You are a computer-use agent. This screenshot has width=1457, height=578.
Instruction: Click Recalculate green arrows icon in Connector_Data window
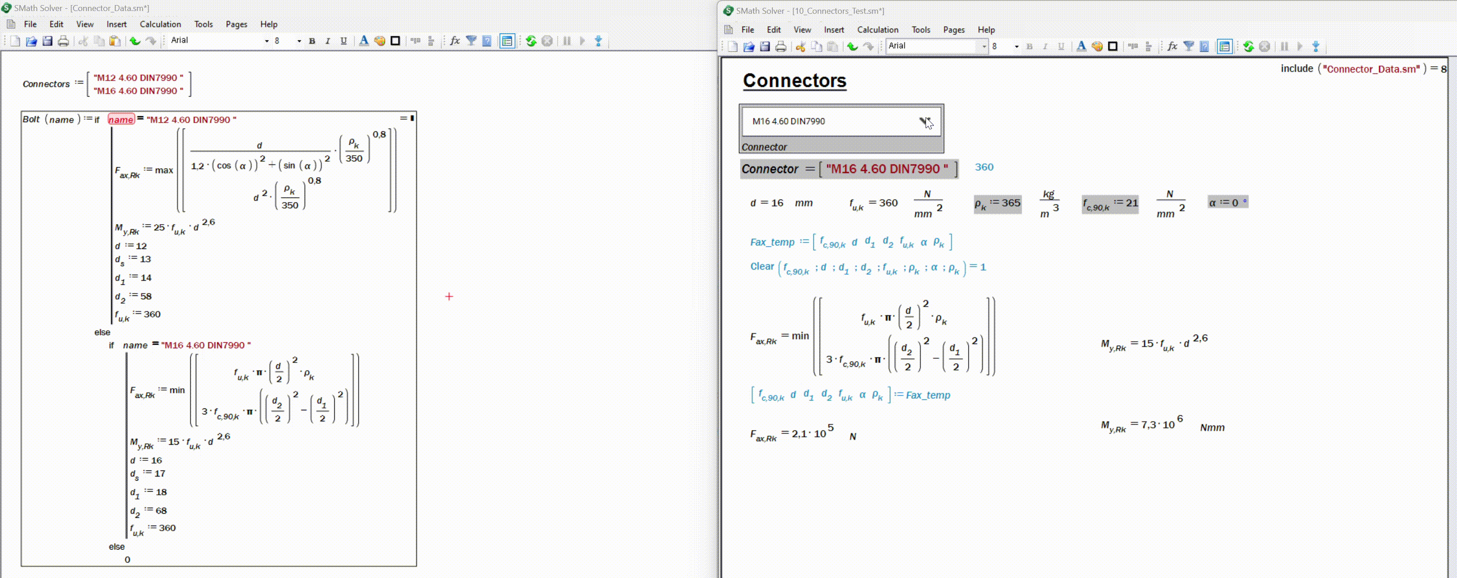531,41
